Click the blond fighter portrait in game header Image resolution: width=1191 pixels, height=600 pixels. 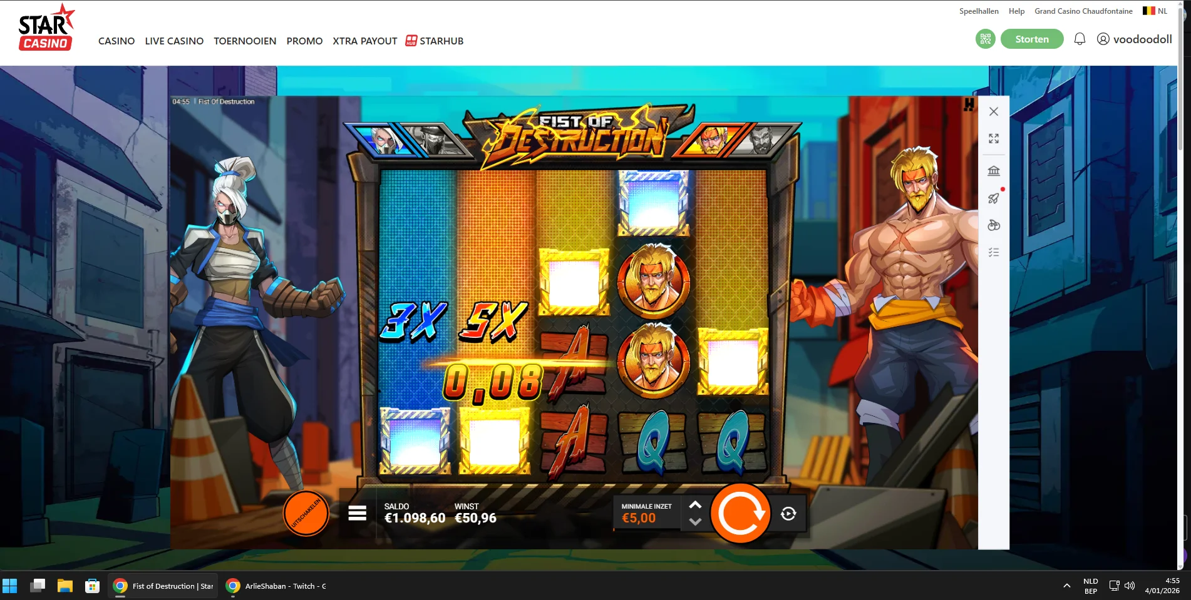pyautogui.click(x=711, y=140)
